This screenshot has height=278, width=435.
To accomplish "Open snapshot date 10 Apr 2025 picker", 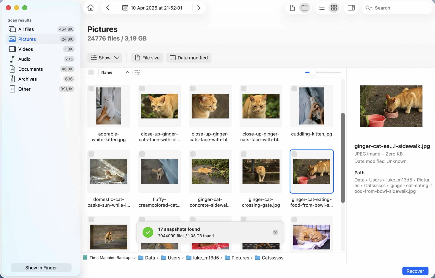I will coord(152,8).
